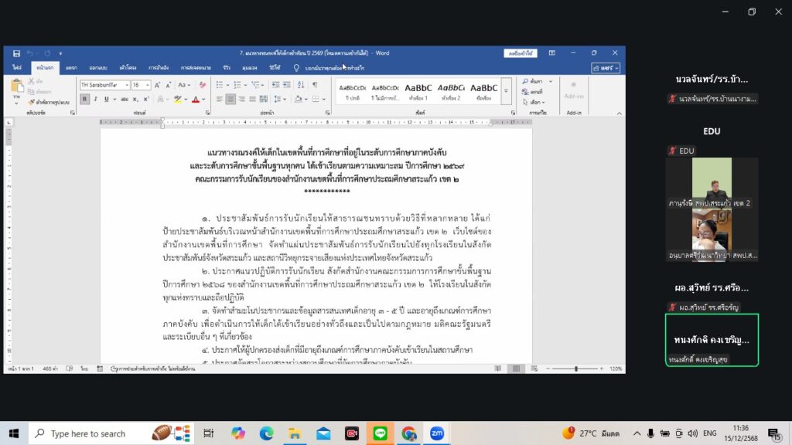Click the Clear All Formatting eraser icon
The image size is (792, 445).
tap(203, 85)
